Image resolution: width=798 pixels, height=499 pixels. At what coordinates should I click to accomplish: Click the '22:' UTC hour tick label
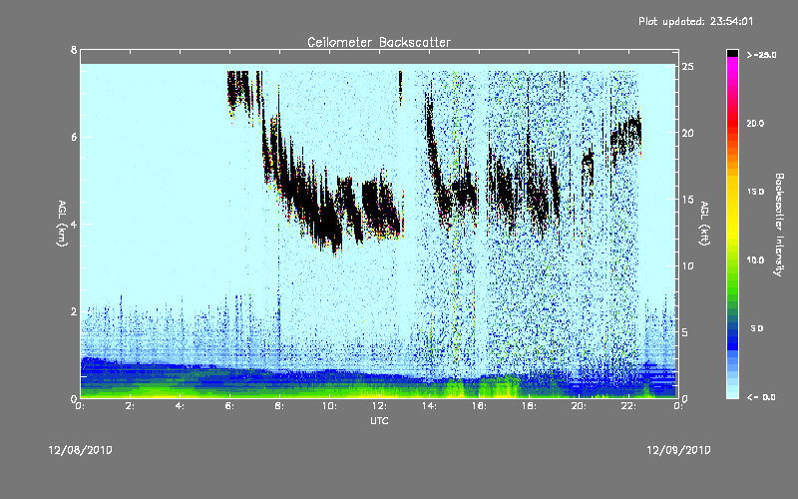[628, 406]
